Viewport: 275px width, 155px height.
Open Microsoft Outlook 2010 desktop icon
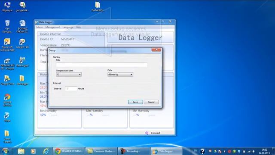pos(7,45)
